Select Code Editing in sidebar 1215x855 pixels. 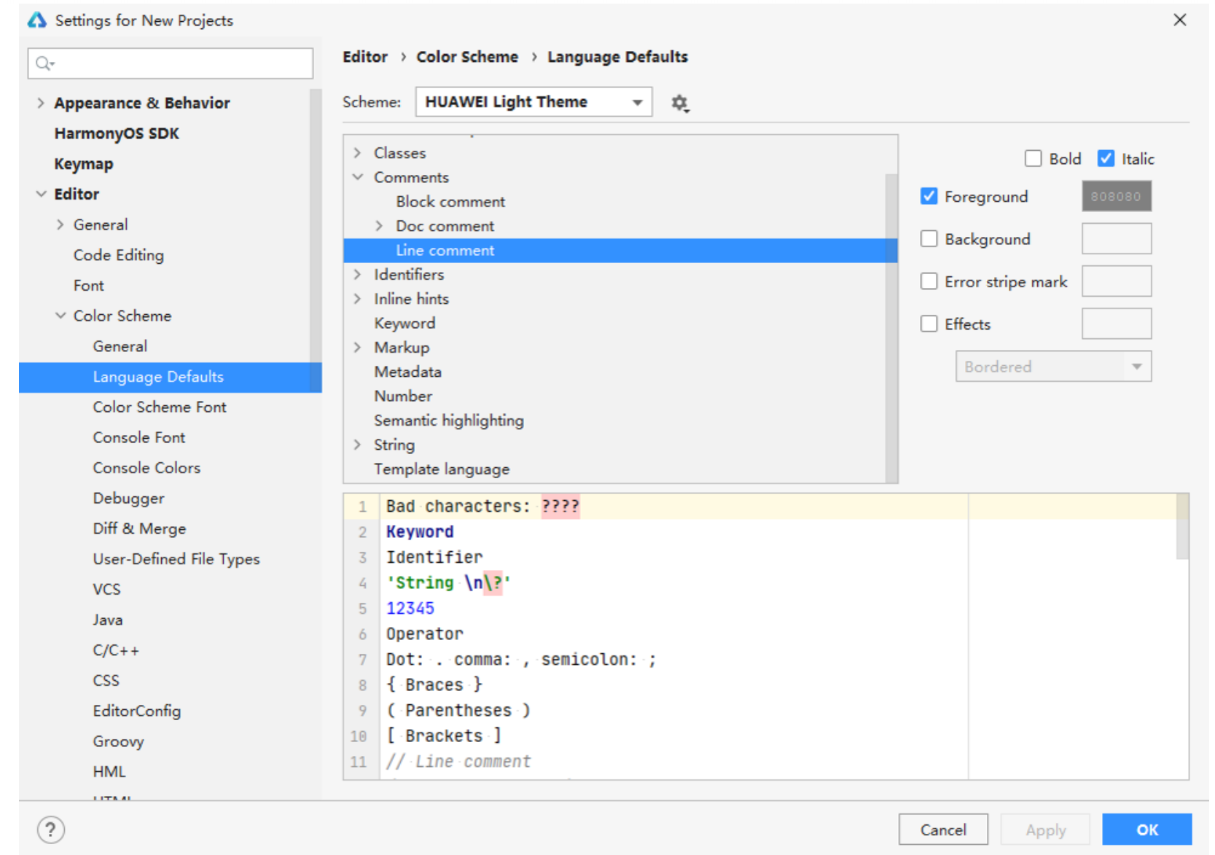click(x=119, y=255)
